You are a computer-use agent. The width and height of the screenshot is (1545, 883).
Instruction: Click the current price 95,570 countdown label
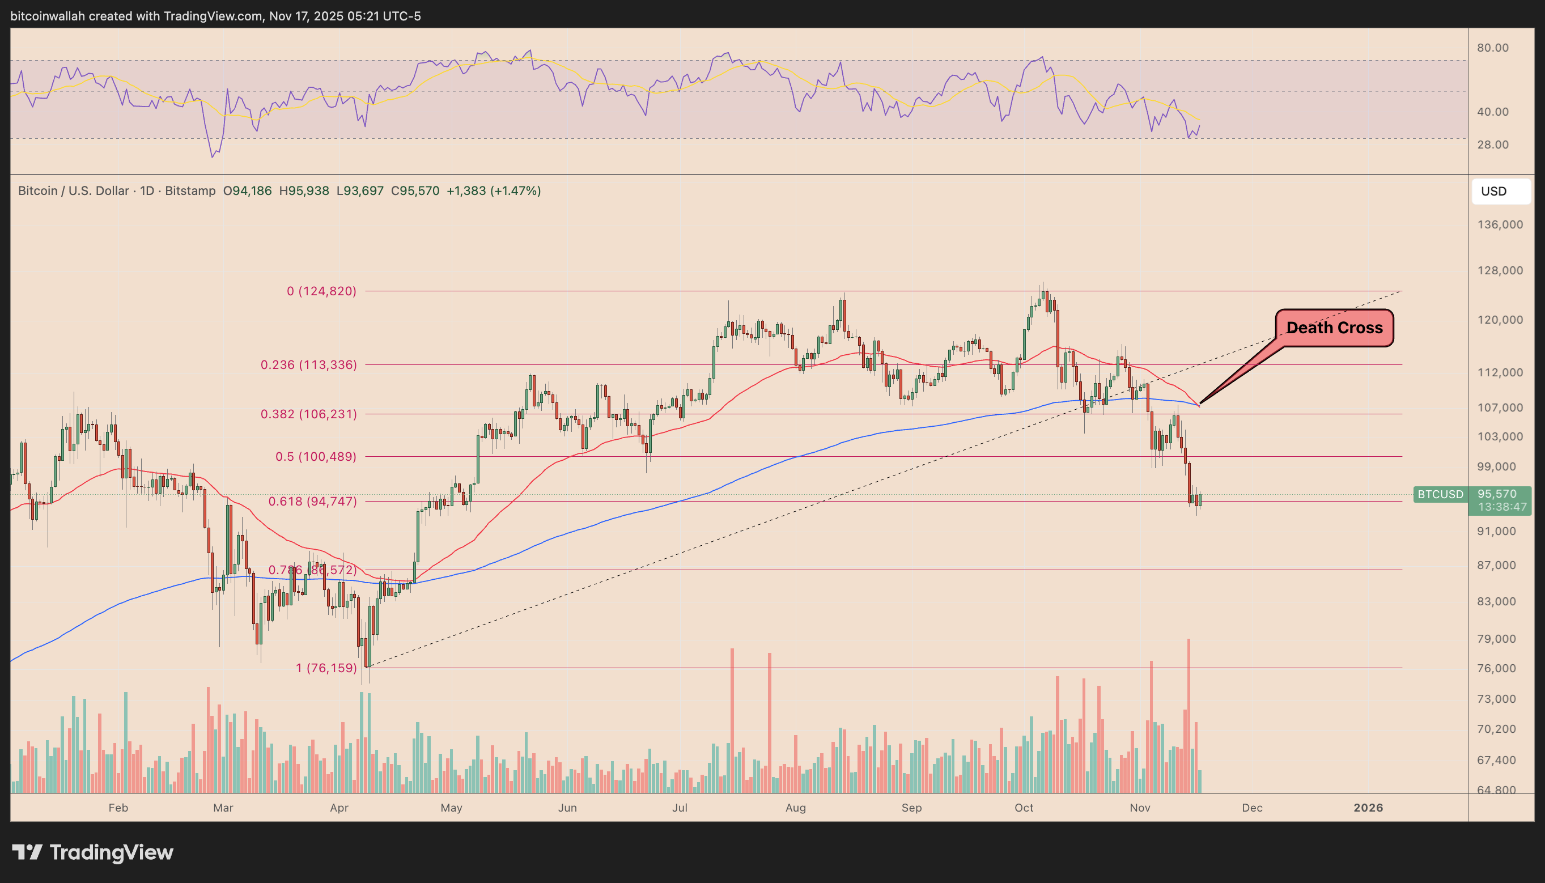click(1501, 500)
